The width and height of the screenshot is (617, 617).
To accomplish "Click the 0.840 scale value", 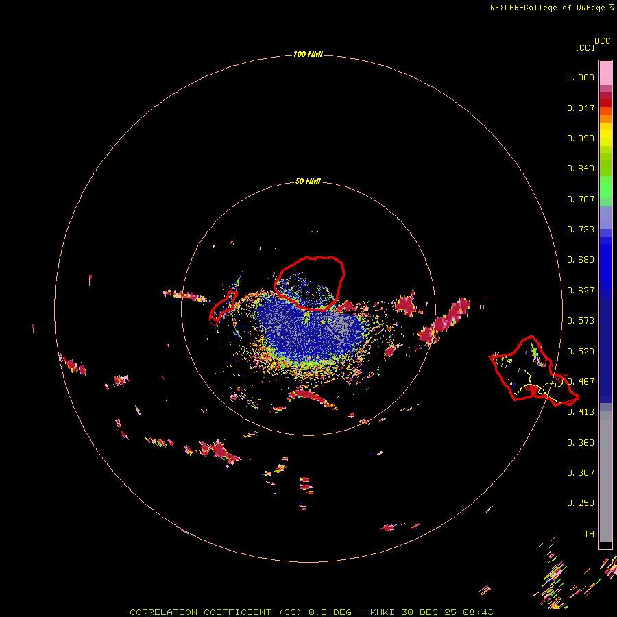I will (x=581, y=169).
